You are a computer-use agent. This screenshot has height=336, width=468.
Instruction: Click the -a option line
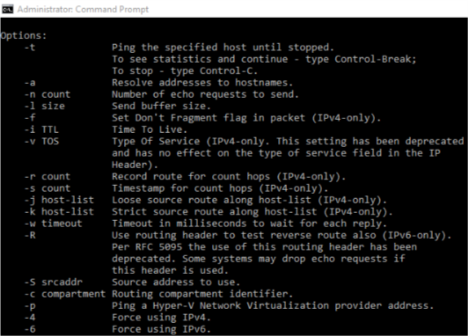point(158,82)
